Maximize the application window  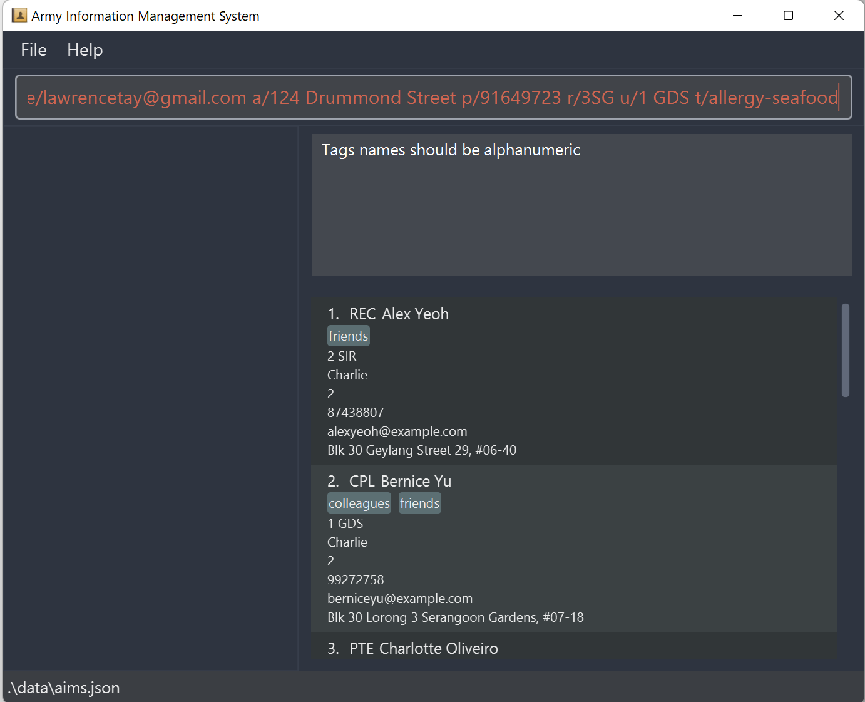[789, 16]
